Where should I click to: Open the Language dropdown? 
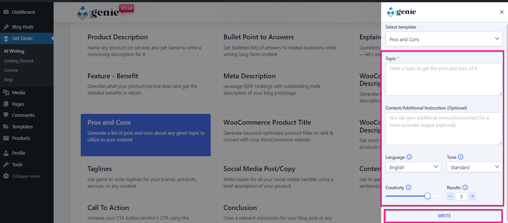pyautogui.click(x=413, y=167)
